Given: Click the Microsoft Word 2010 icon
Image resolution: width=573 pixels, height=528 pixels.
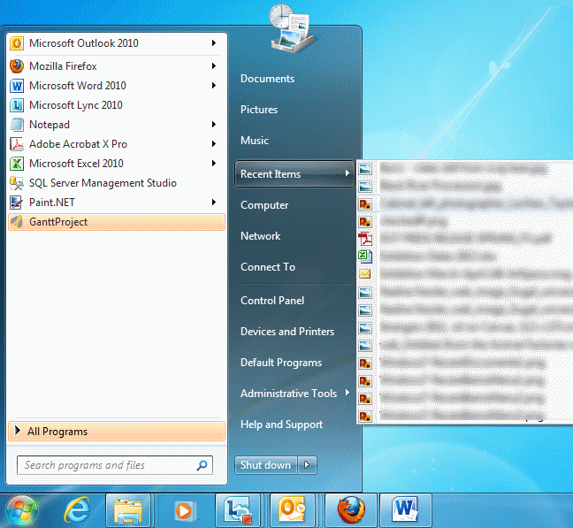Looking at the screenshot, I should (x=17, y=86).
